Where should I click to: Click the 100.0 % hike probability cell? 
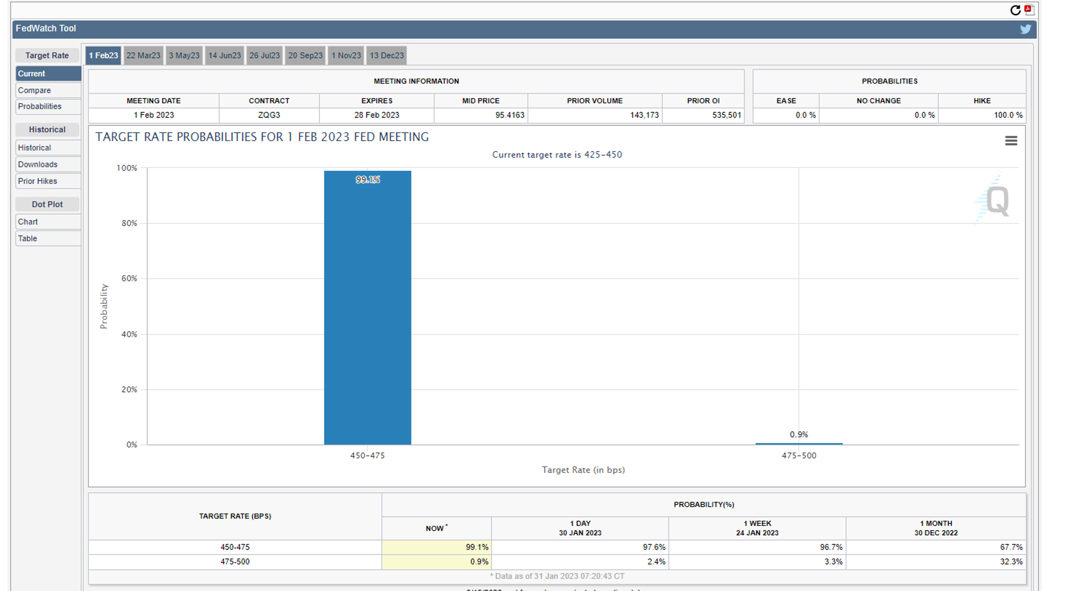982,115
